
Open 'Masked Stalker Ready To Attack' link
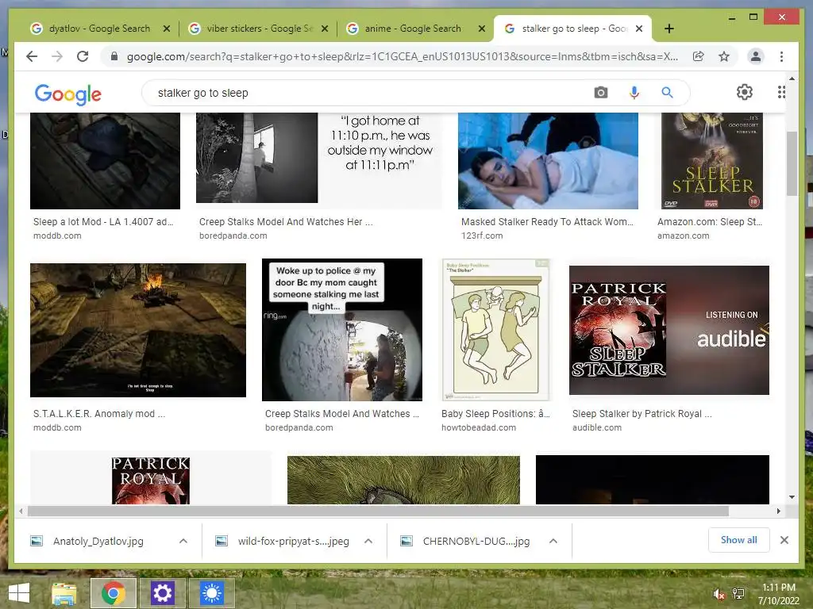[x=547, y=222]
